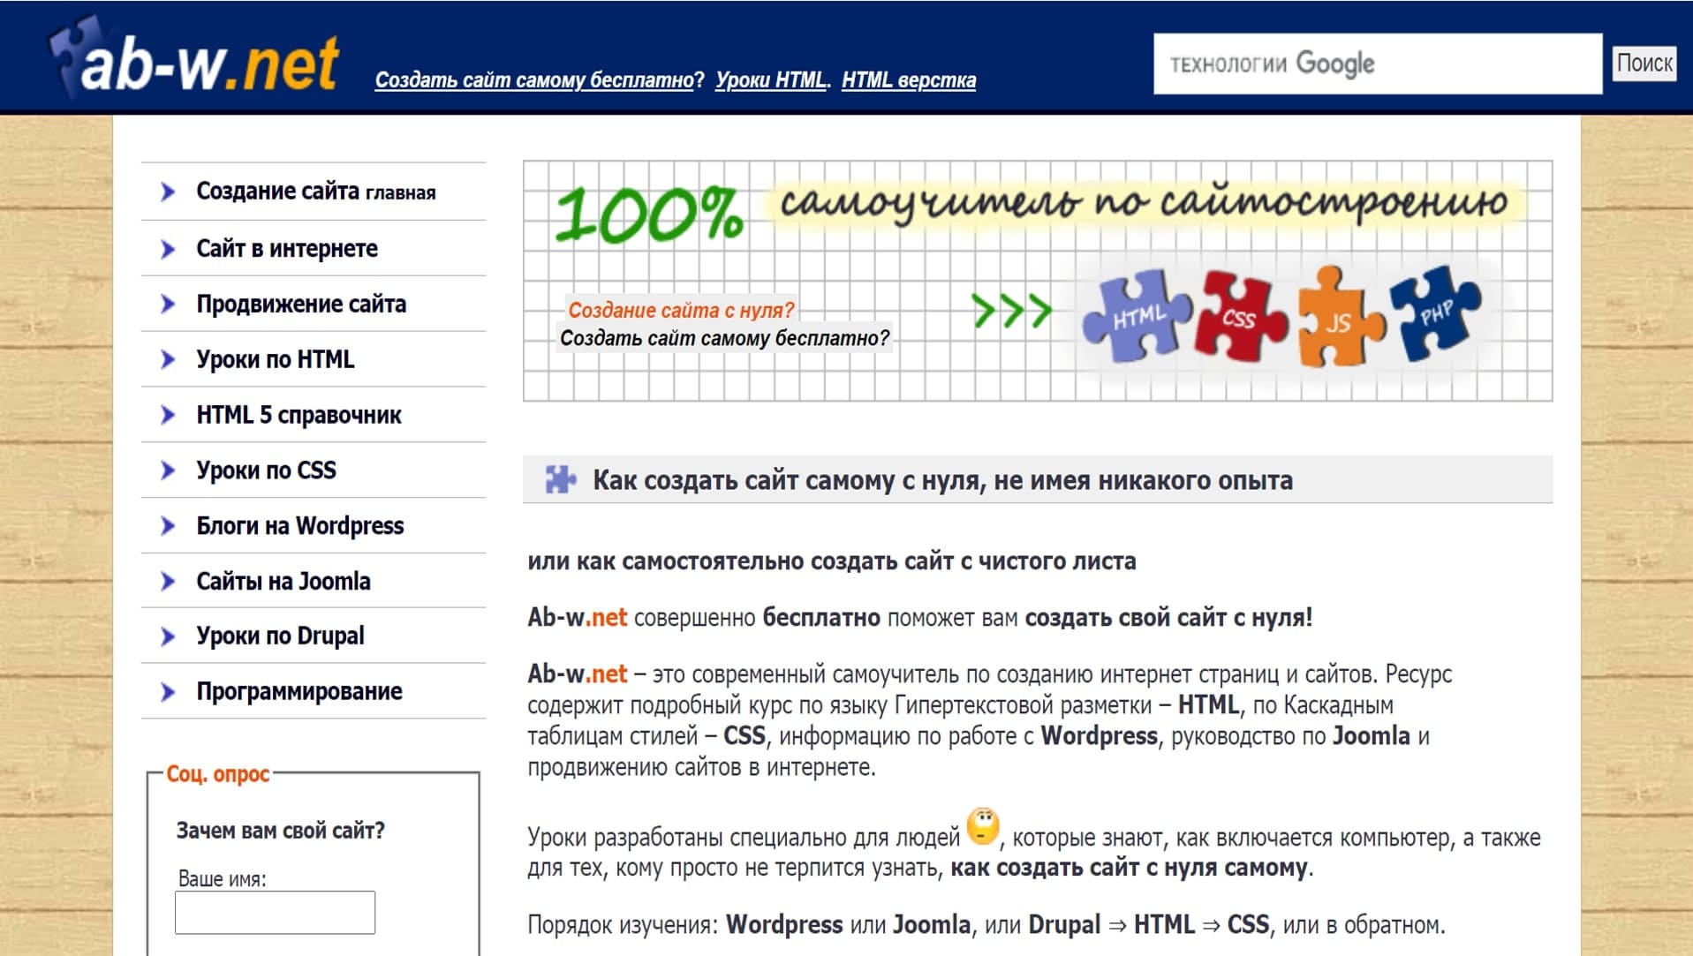Click the blue HTML puzzle piece
1693x956 pixels.
(1137, 316)
